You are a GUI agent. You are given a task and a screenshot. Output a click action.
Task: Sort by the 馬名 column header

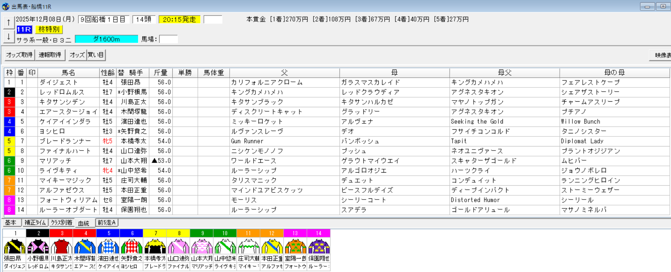point(68,72)
